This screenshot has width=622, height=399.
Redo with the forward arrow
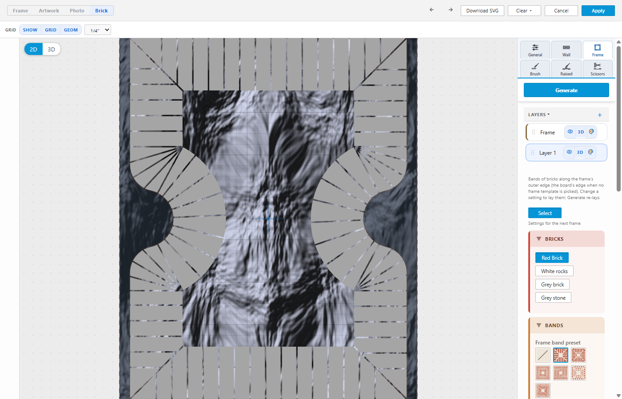pyautogui.click(x=451, y=10)
